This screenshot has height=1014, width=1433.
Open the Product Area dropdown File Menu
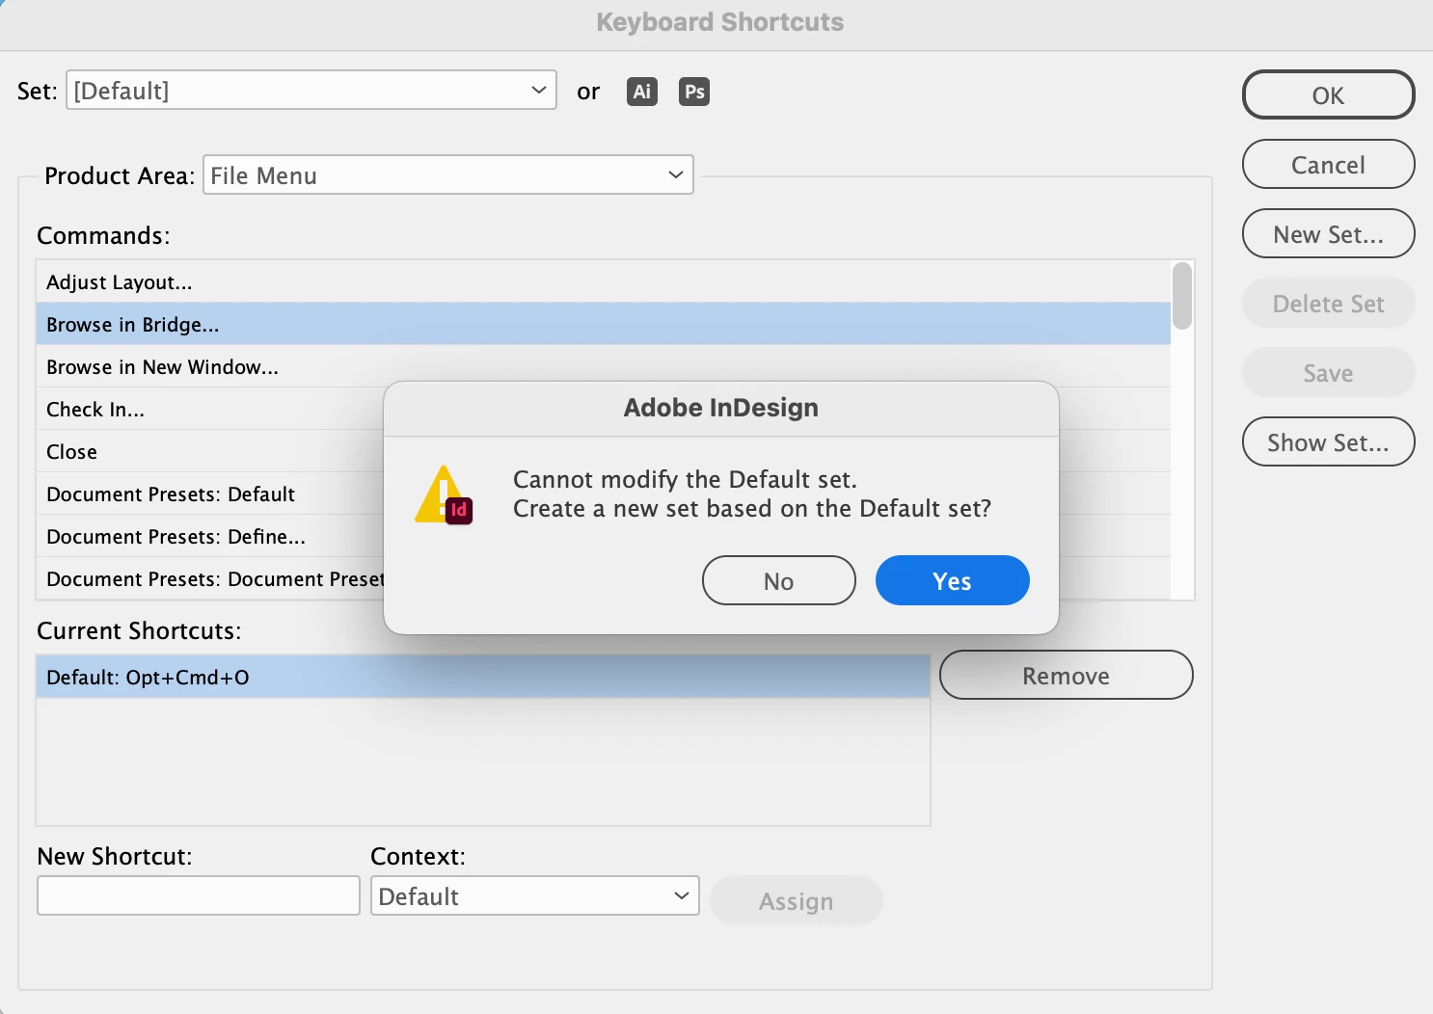click(448, 175)
